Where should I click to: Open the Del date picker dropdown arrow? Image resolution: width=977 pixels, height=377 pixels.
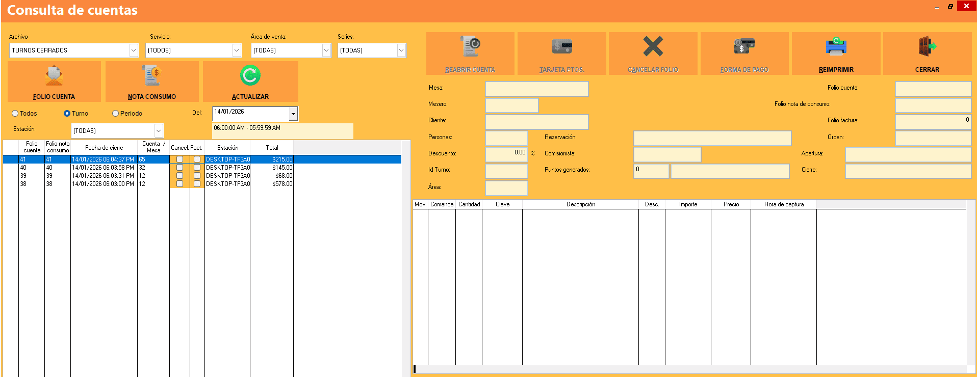click(293, 114)
